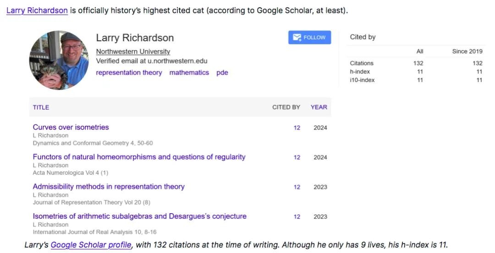
Task: Select the mathematics interest tag
Action: click(189, 72)
